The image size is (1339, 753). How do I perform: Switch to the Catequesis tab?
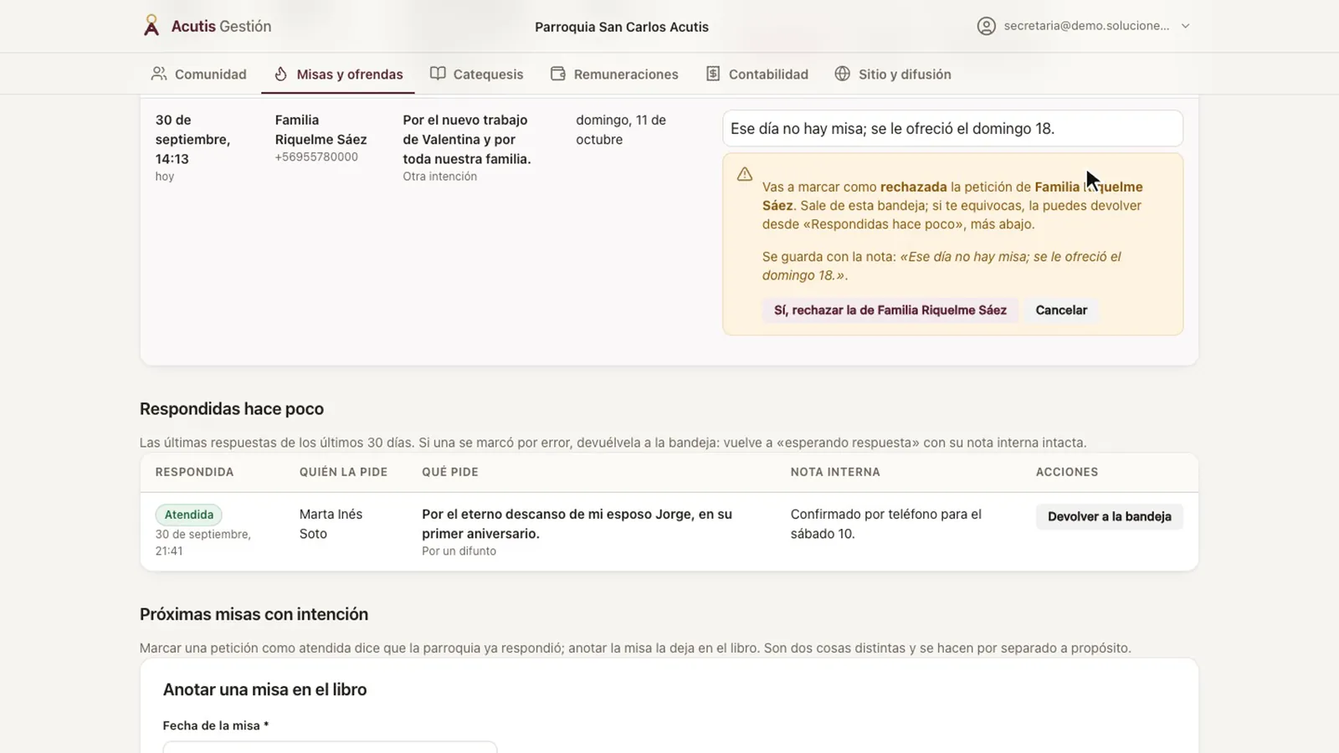(x=476, y=74)
